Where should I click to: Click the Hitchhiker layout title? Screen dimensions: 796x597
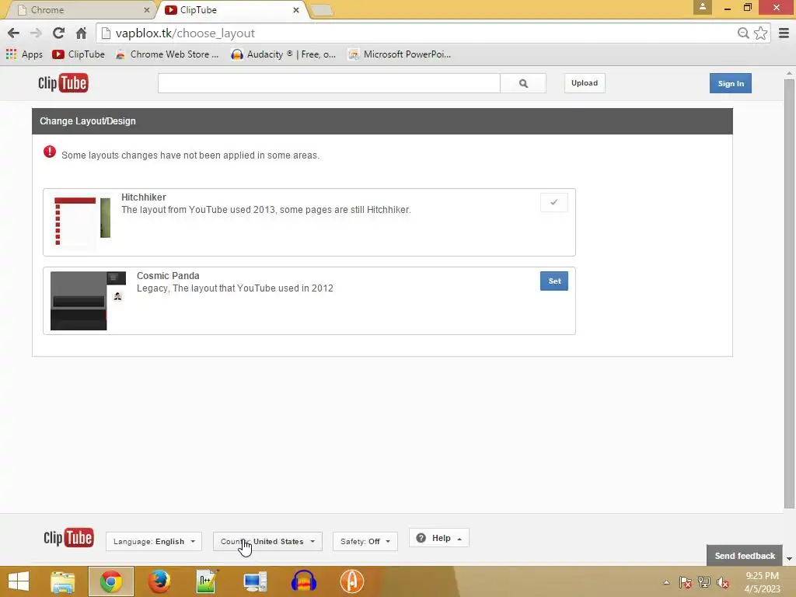pos(144,197)
